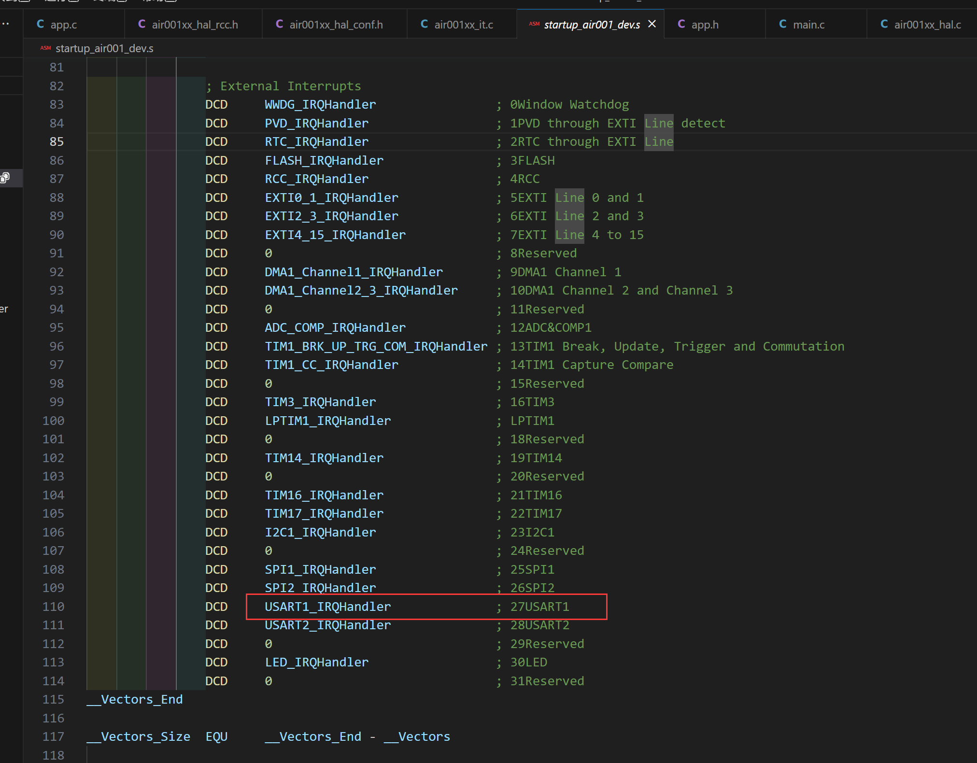Click line number 85 in gutter
Image resolution: width=977 pixels, height=763 pixels.
[57, 142]
